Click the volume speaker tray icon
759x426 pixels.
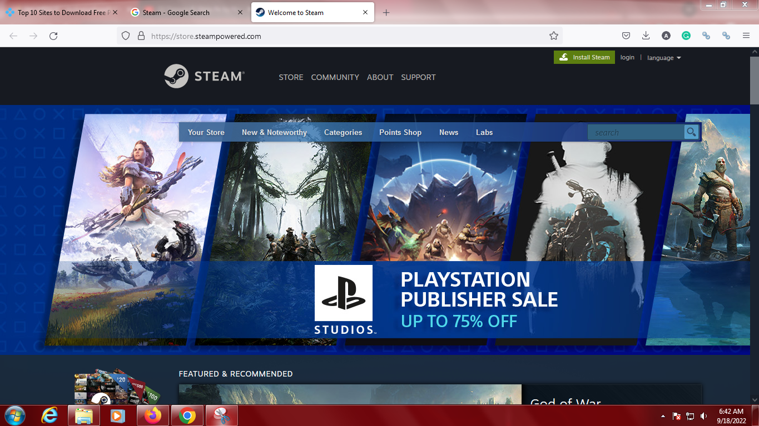click(x=704, y=416)
